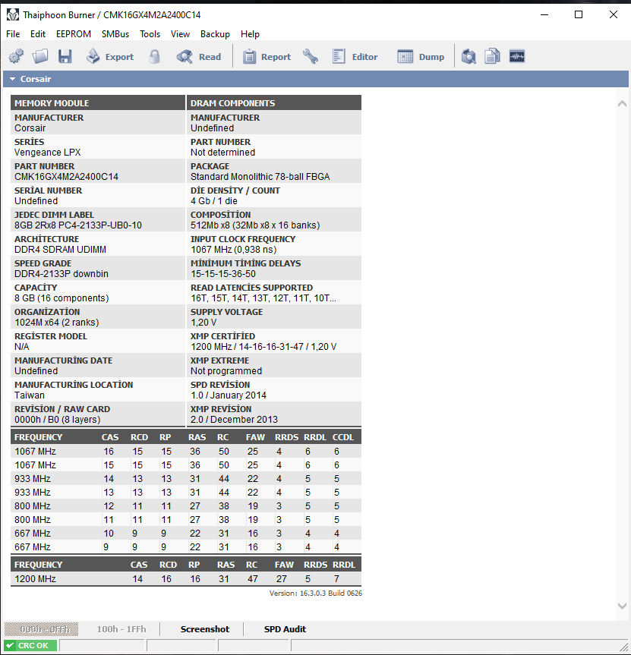Click the 0000h / B0 (8 layers) value
Image resolution: width=631 pixels, height=655 pixels.
[57, 420]
